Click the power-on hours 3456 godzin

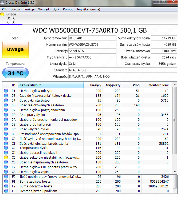point(164,64)
